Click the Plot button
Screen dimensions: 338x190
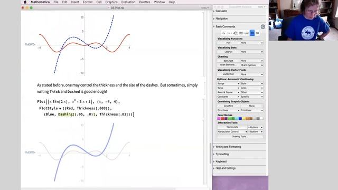pos(228,43)
